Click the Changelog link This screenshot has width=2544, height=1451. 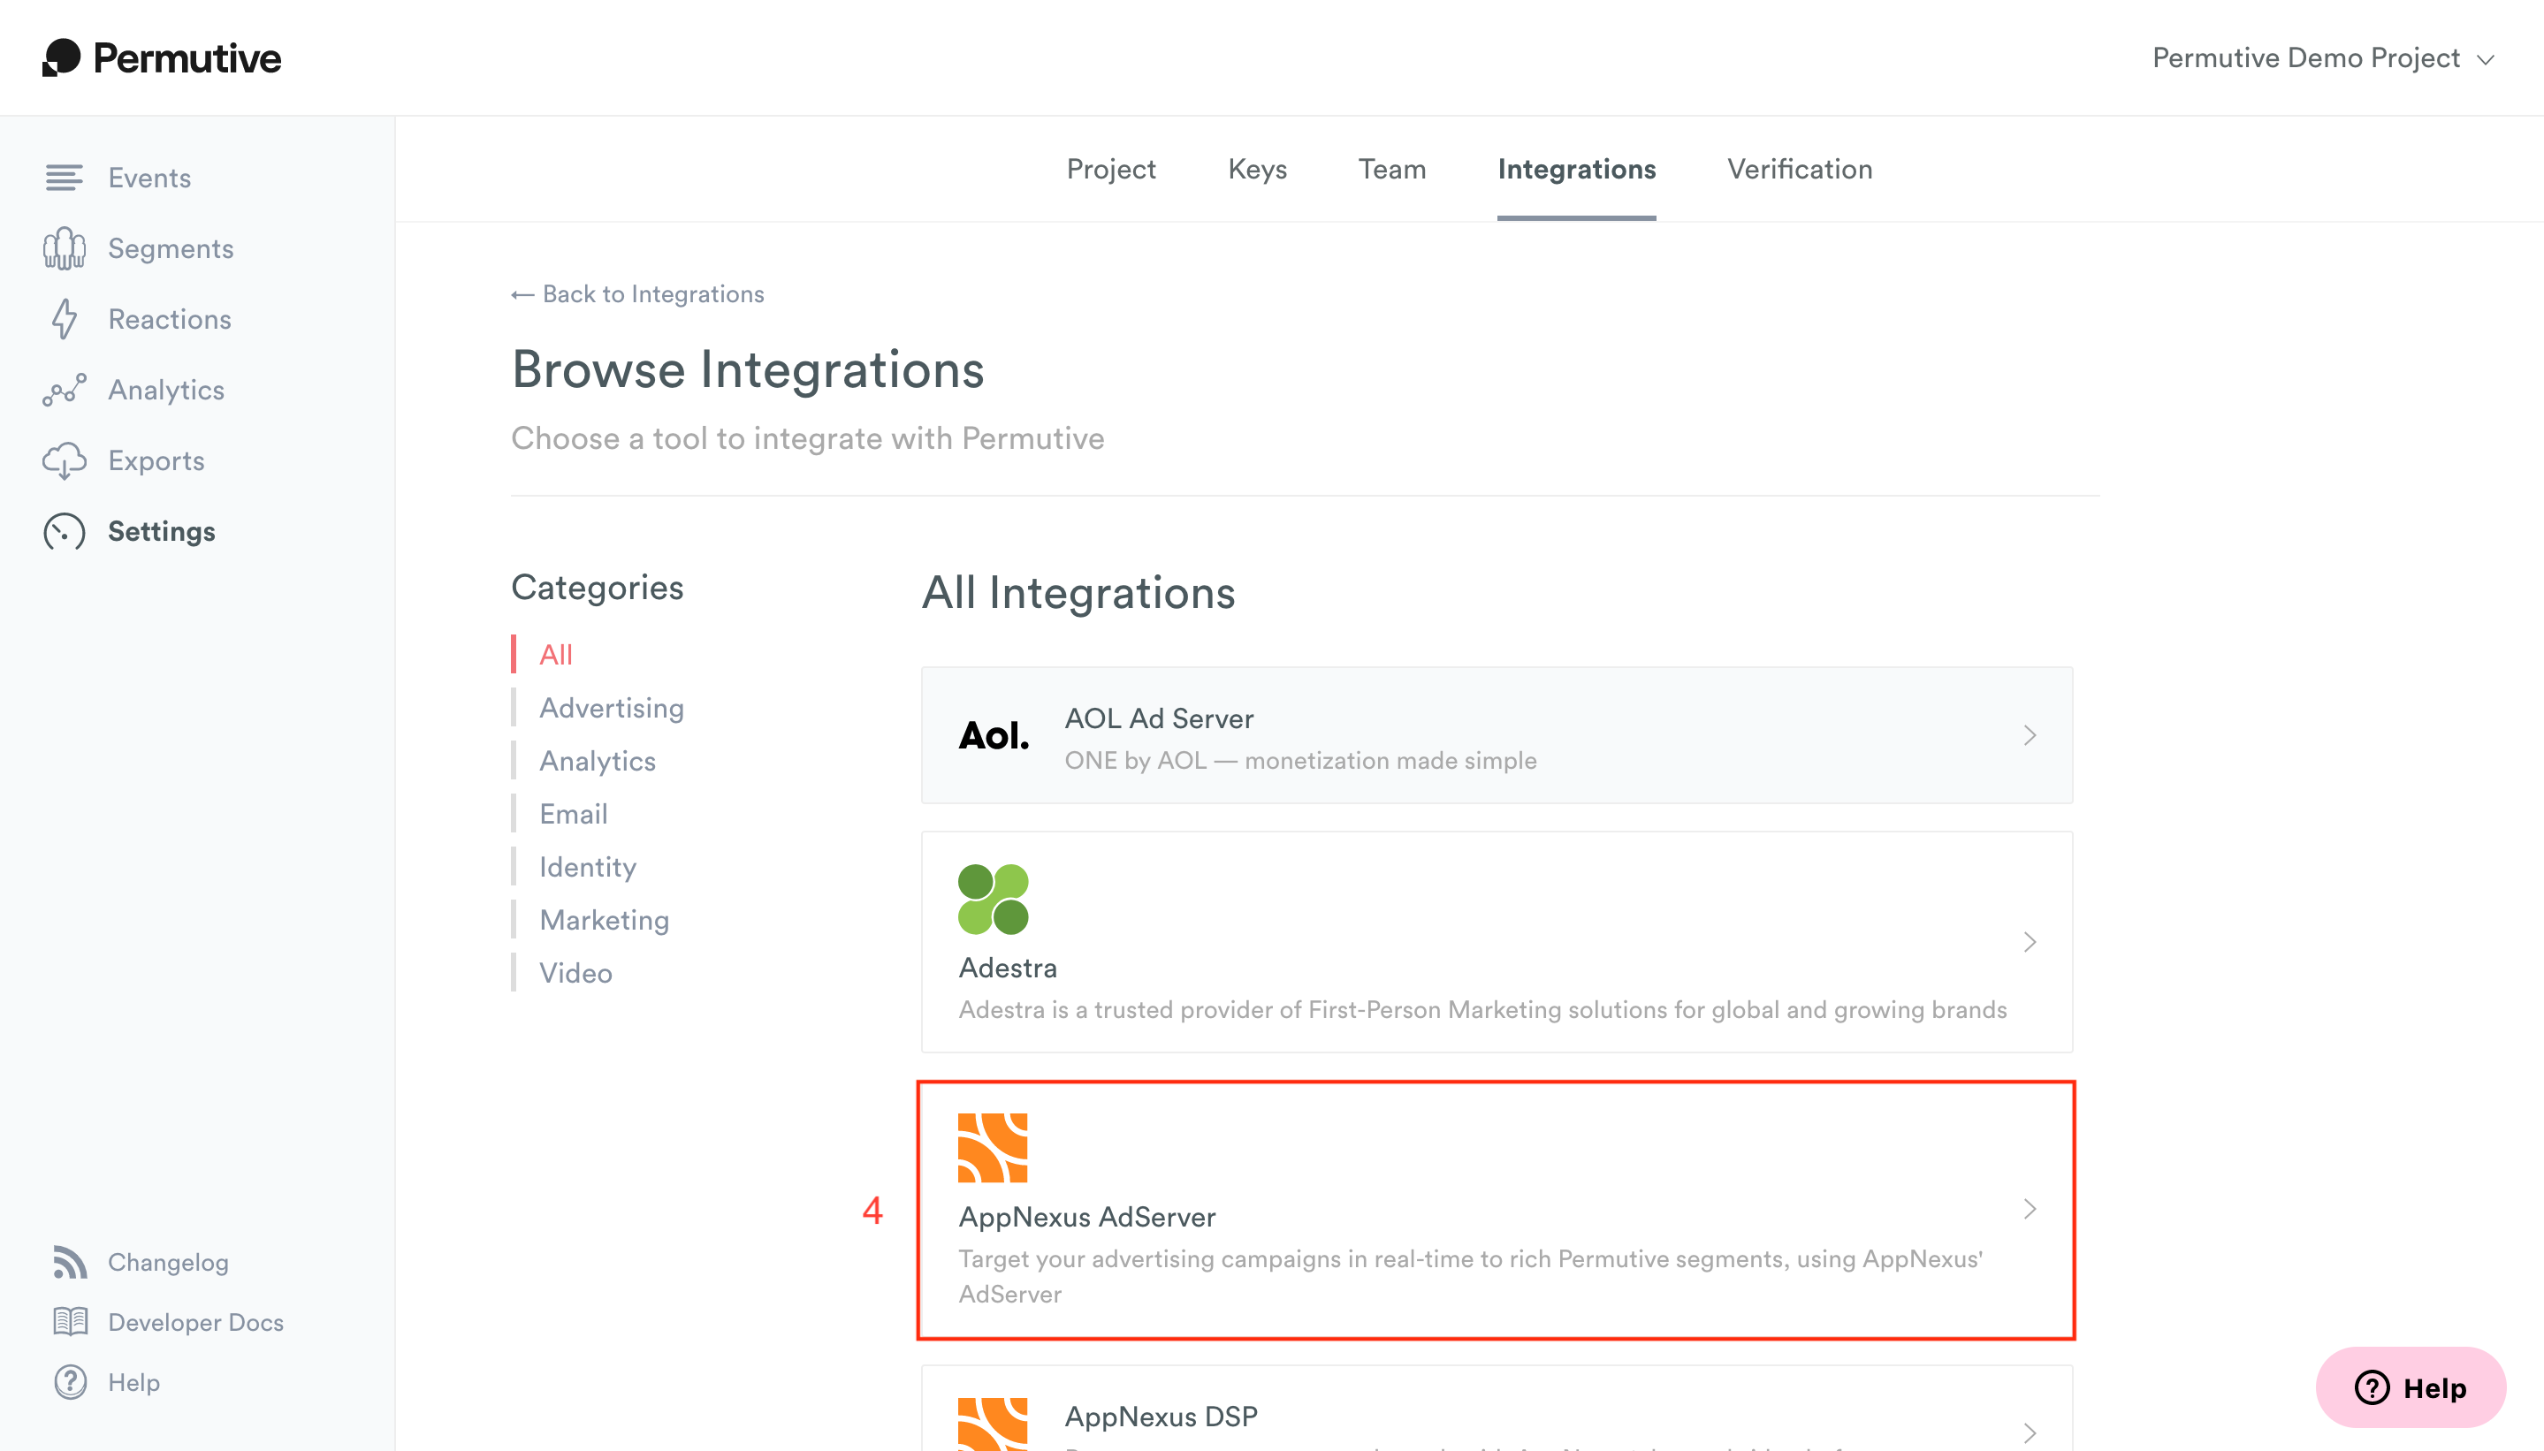point(167,1262)
